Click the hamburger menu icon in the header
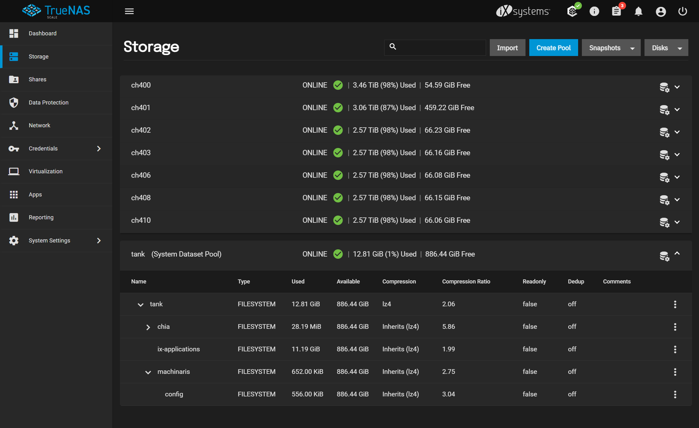This screenshot has height=428, width=699. pyautogui.click(x=129, y=11)
